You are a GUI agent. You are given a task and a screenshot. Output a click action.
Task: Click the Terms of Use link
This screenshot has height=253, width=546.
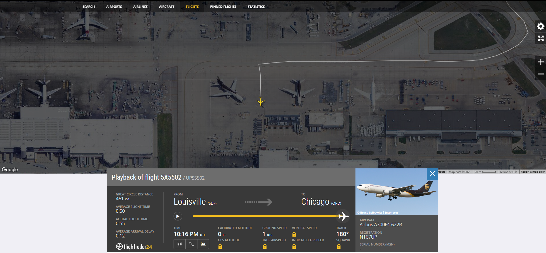(x=508, y=172)
